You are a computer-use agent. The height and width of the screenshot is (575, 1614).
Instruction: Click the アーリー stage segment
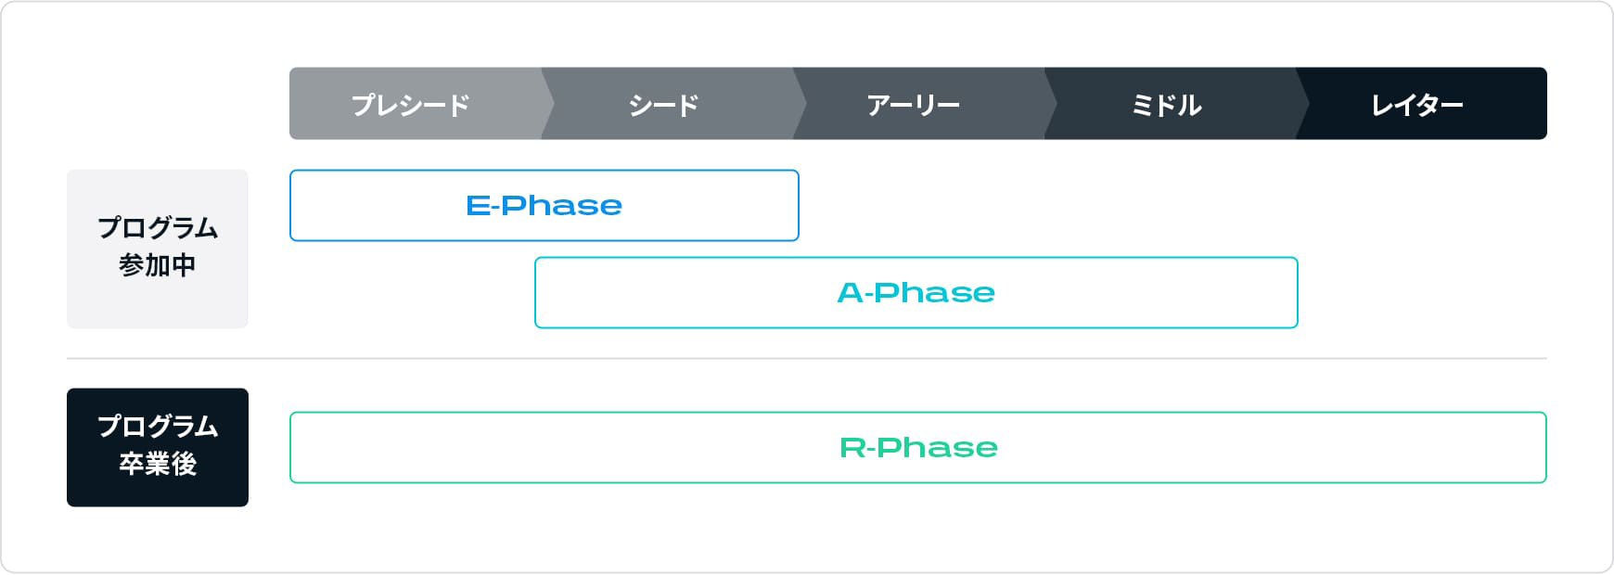click(x=918, y=104)
